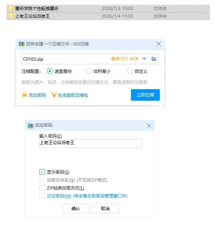Click the 剩余:221.4GB free space text
Image resolution: width=215 pixels, height=230 pixels.
tap(125, 59)
